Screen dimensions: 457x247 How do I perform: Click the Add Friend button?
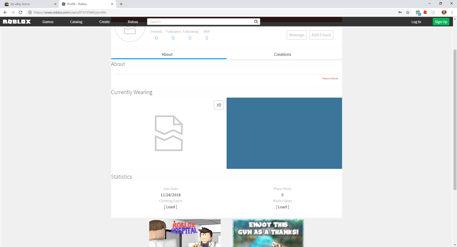pos(321,35)
